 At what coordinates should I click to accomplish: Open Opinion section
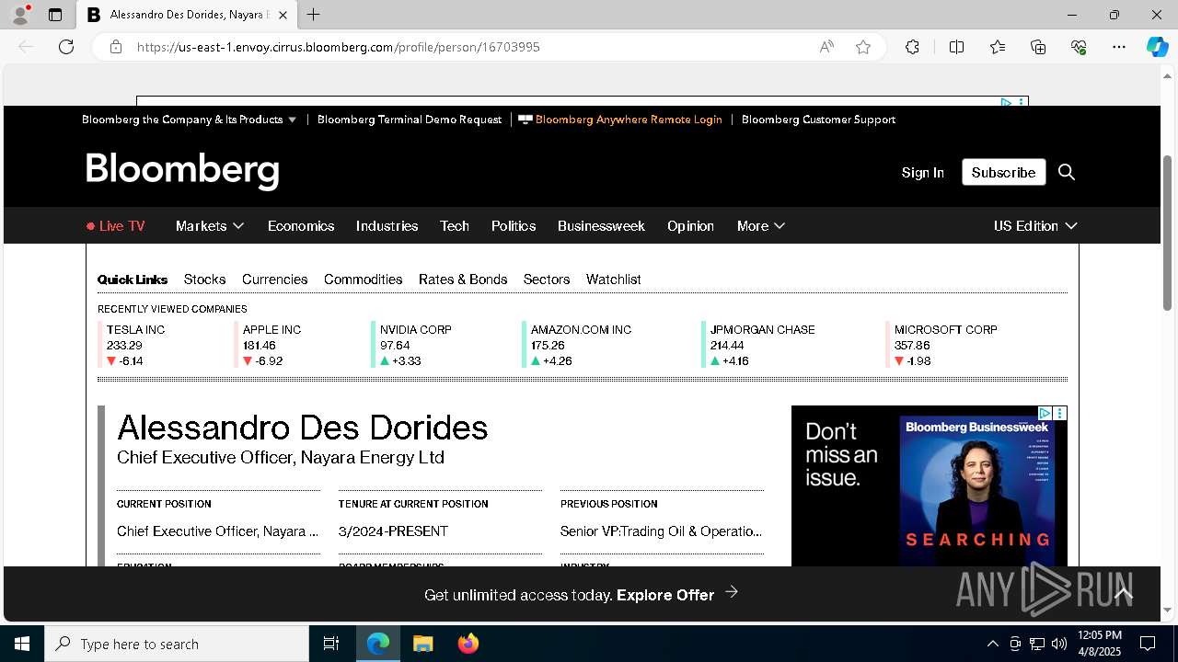(x=690, y=226)
